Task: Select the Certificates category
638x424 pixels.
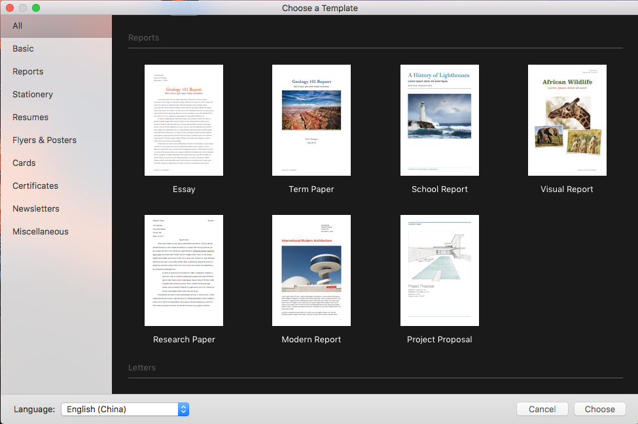Action: click(35, 186)
